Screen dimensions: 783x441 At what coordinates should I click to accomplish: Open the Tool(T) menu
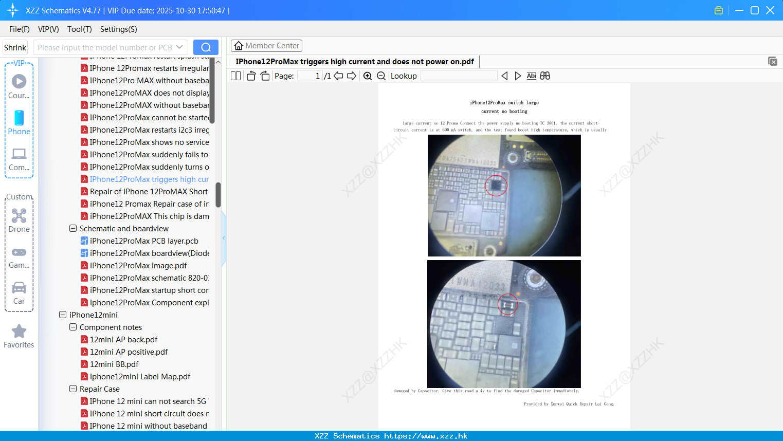(79, 29)
